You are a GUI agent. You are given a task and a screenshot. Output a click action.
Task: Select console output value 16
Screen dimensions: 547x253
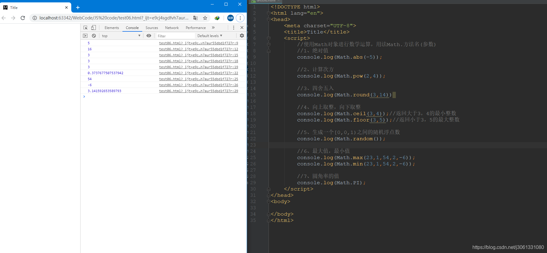point(90,49)
